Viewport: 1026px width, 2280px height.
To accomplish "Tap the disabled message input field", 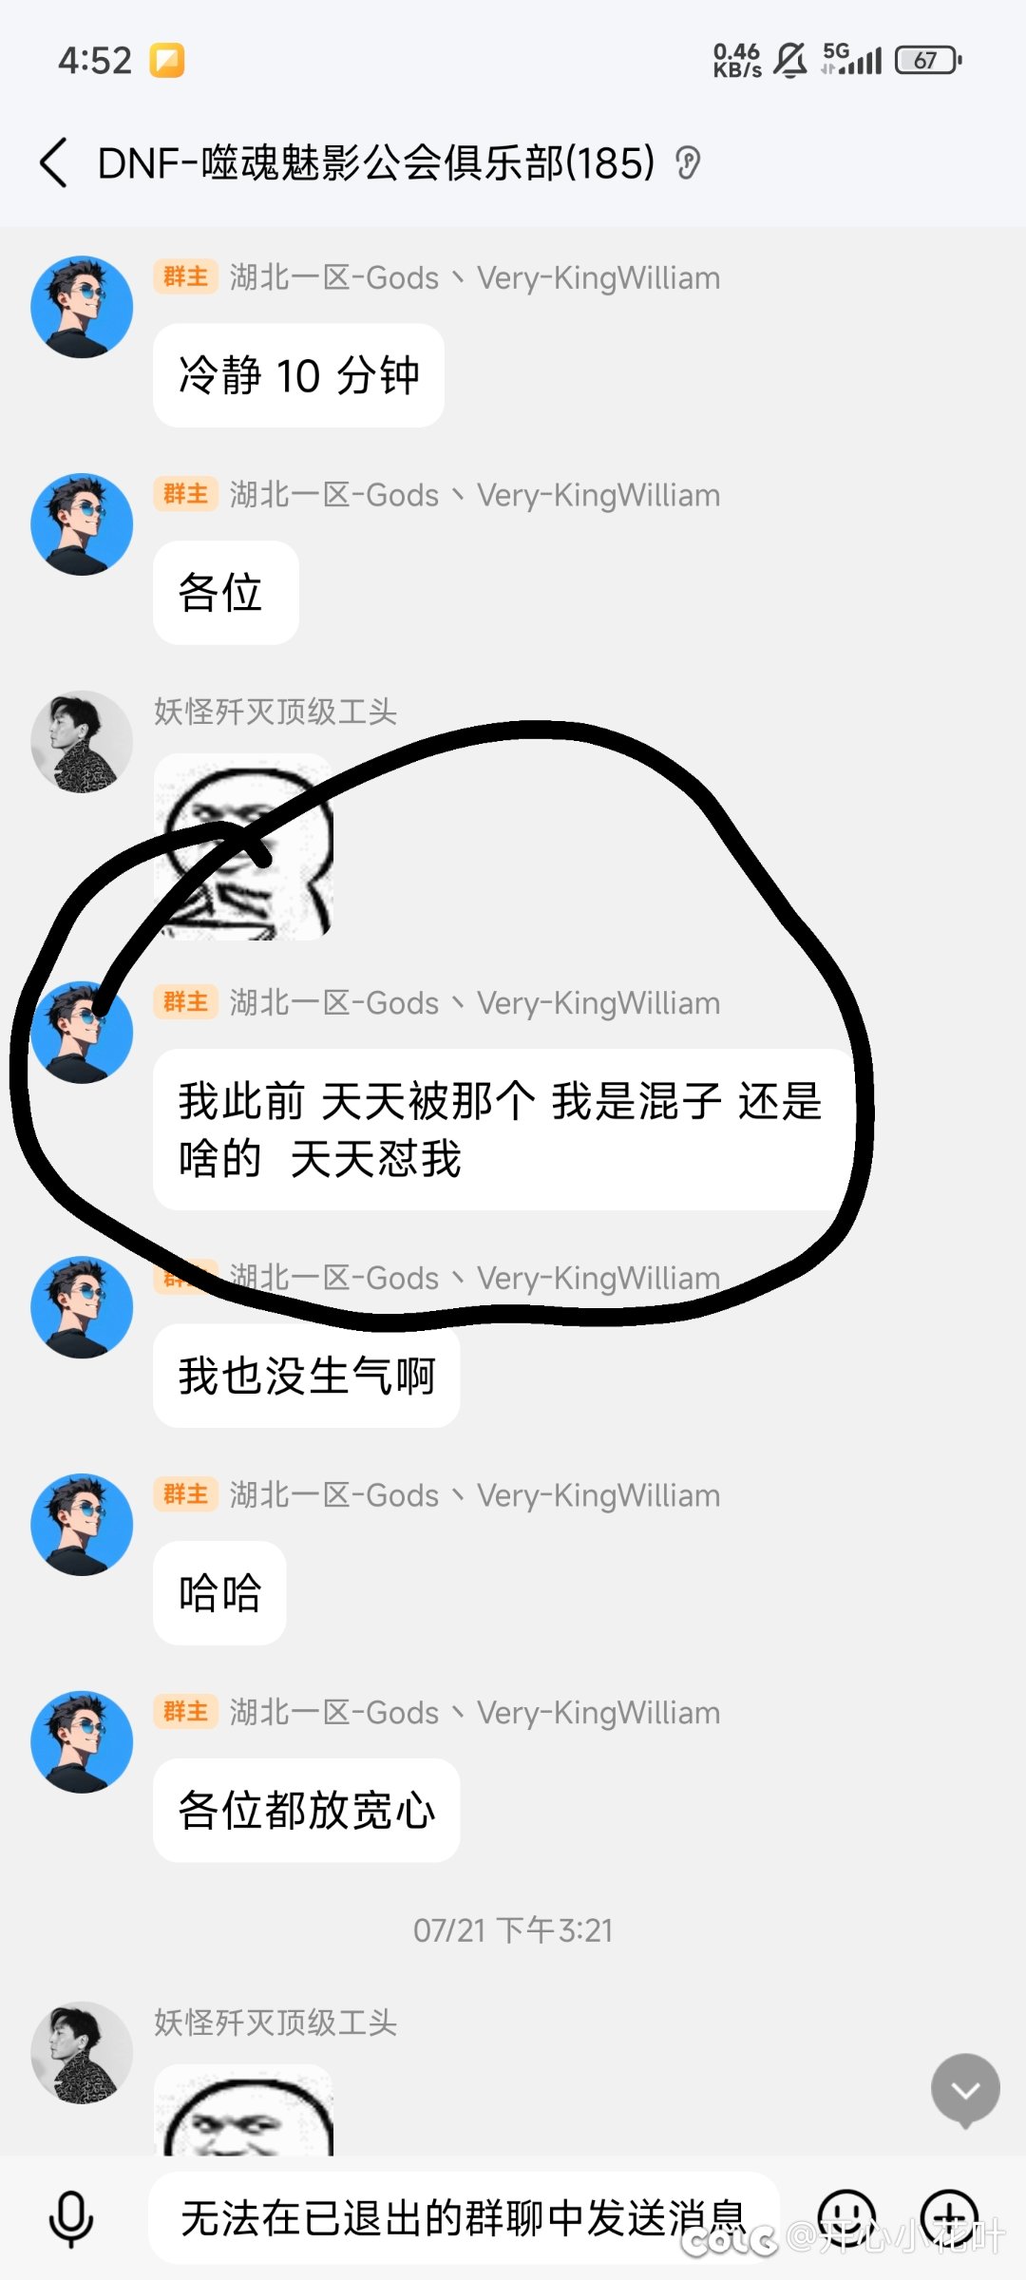I will click(x=464, y=2218).
